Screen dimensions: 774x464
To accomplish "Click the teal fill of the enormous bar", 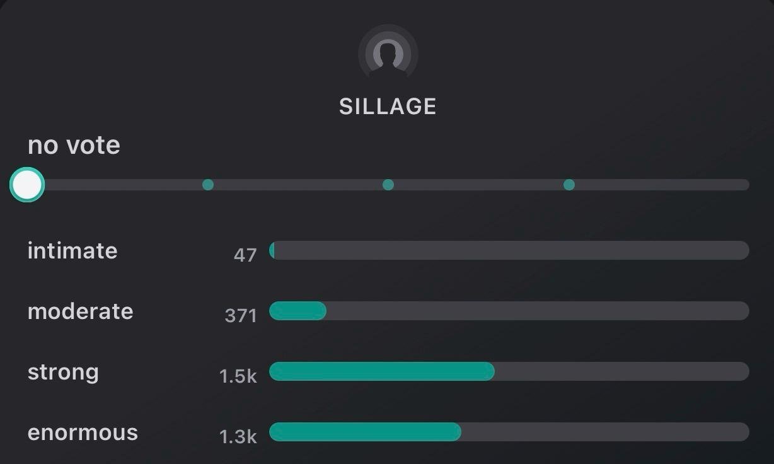I will [x=365, y=432].
